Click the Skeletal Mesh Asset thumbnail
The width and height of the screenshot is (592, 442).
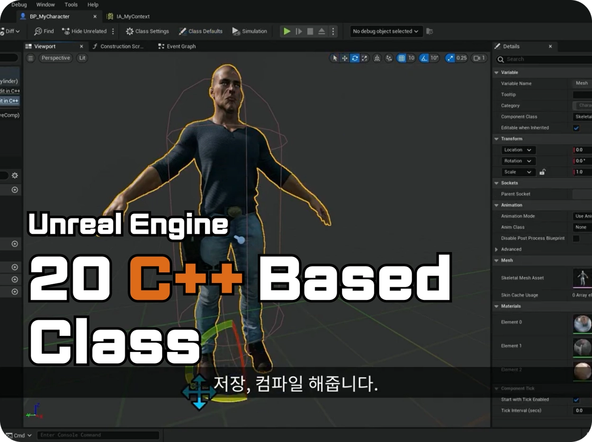click(x=583, y=278)
